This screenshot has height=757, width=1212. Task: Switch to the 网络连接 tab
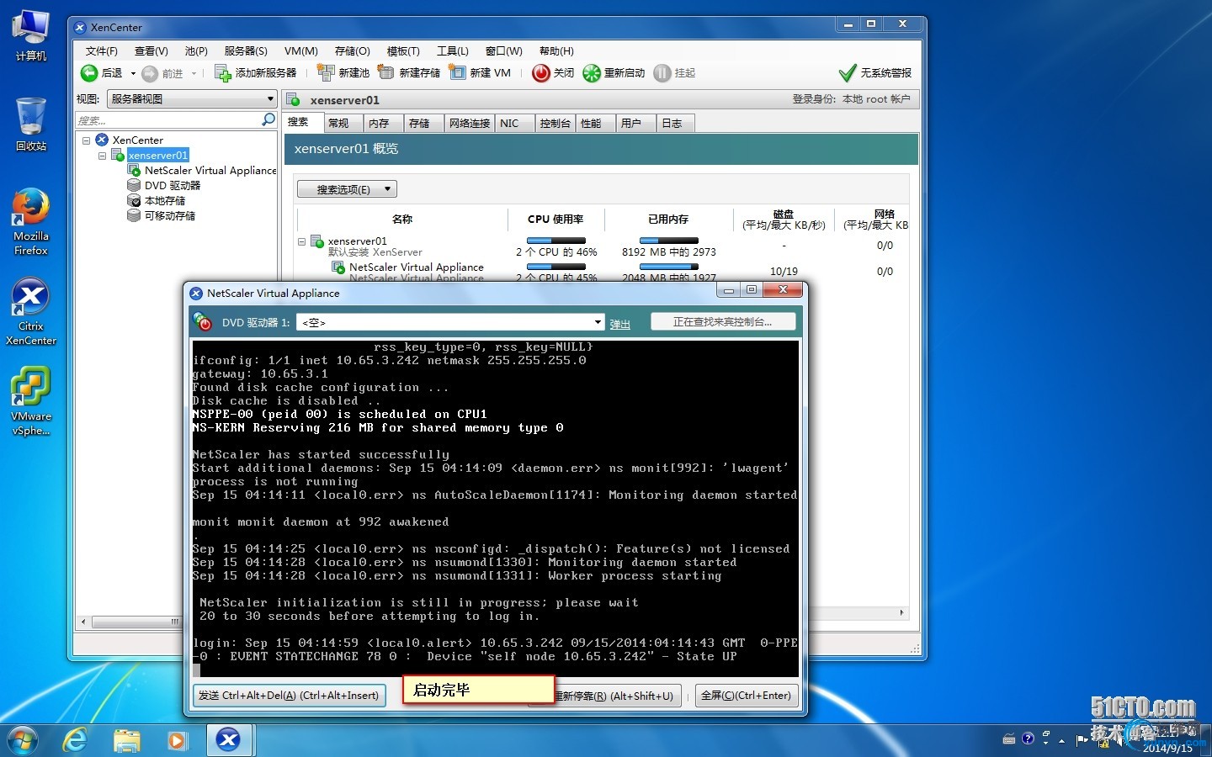(469, 124)
